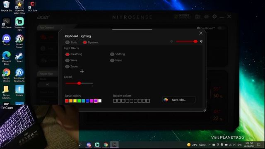Open the notification center icon

[259, 144]
